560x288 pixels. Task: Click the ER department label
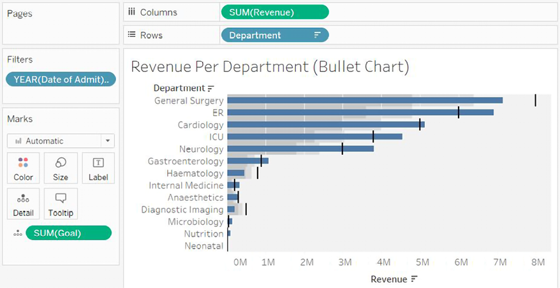click(213, 113)
